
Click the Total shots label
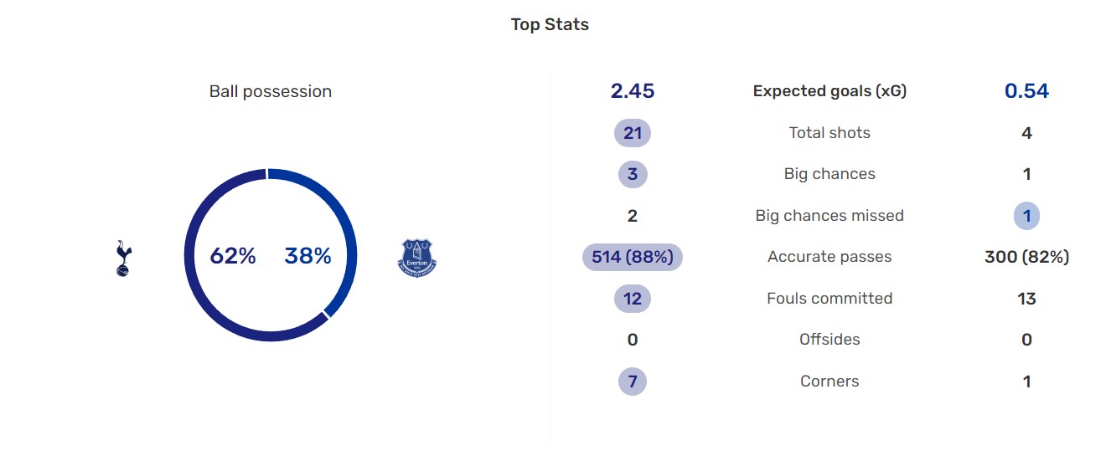click(829, 133)
